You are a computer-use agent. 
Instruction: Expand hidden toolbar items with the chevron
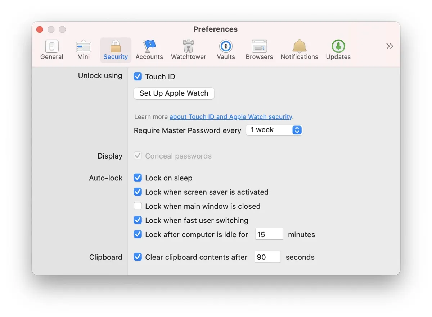click(x=389, y=46)
